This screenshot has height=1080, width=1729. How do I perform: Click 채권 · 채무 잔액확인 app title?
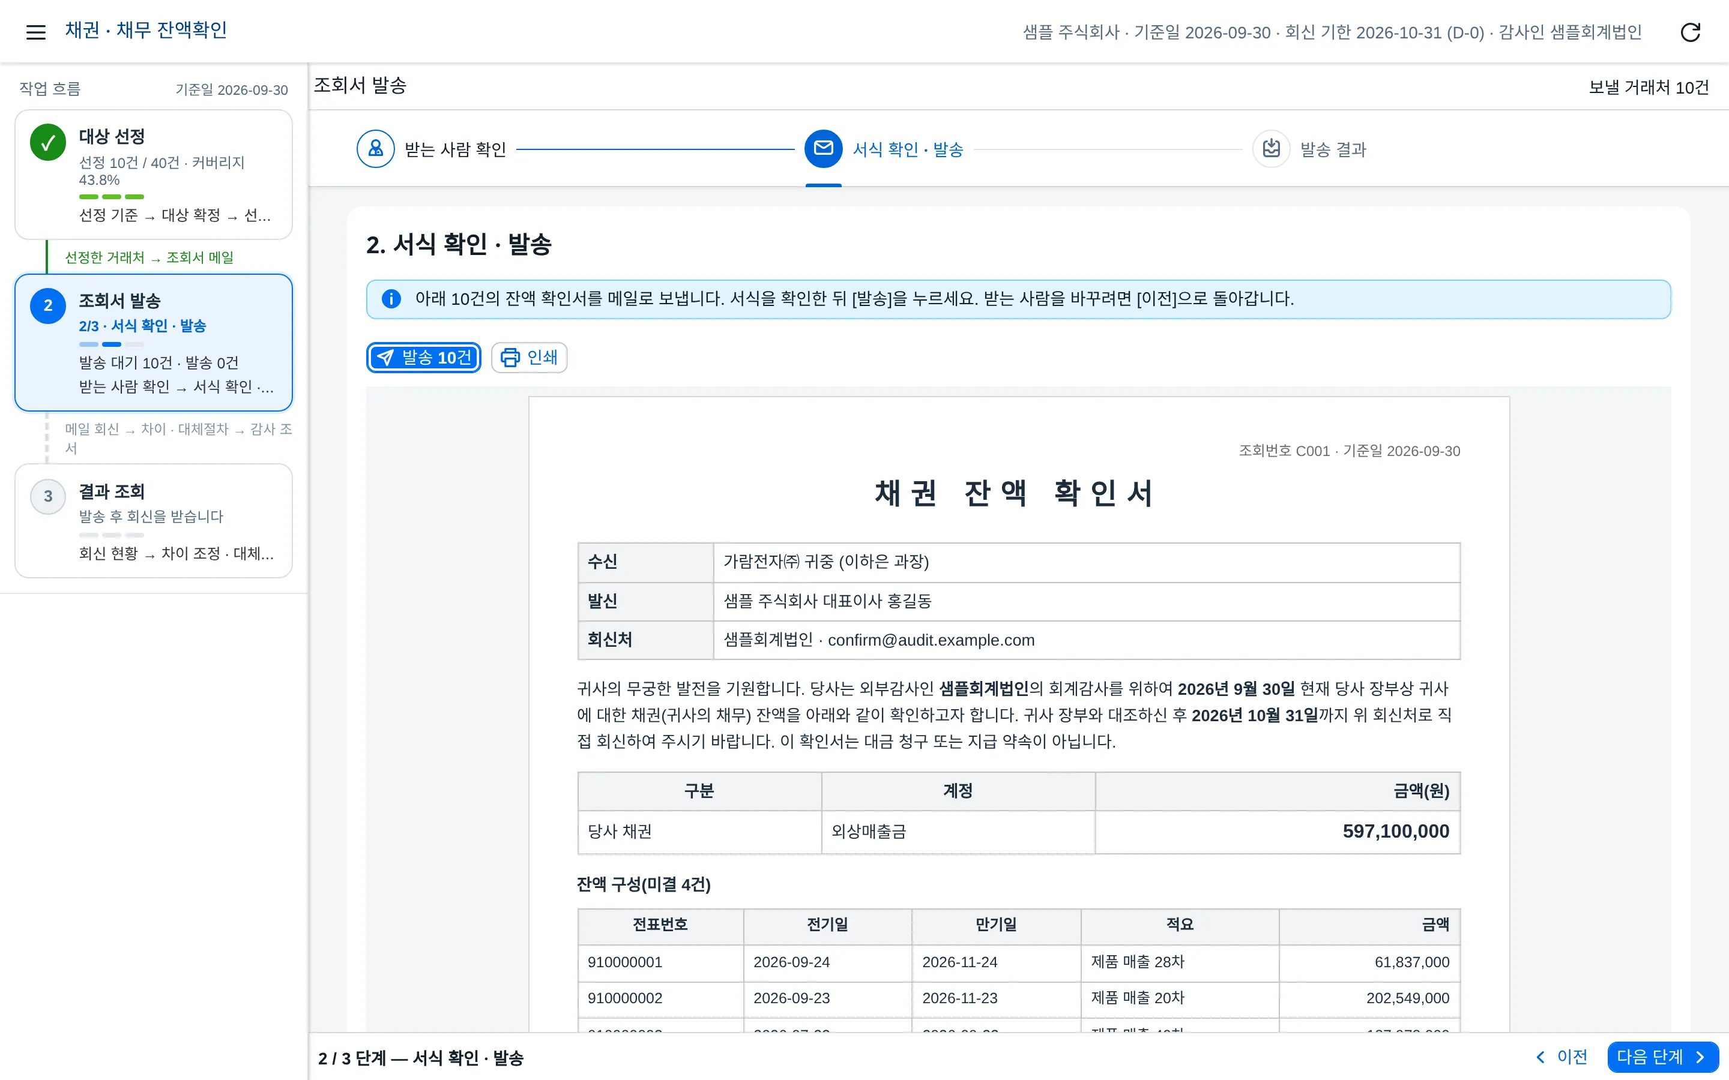coord(146,30)
